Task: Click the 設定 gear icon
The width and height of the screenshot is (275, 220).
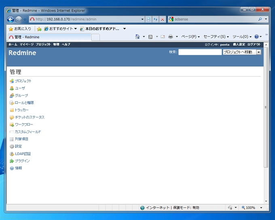Action: click(x=12, y=146)
